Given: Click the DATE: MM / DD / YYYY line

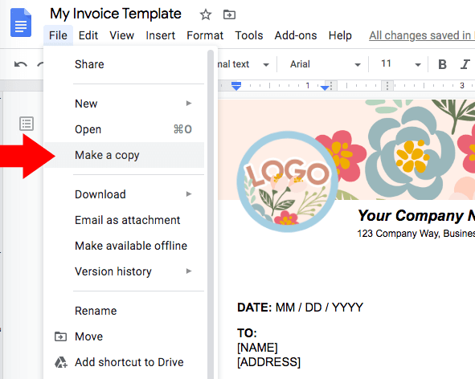Looking at the screenshot, I should pyautogui.click(x=300, y=308).
